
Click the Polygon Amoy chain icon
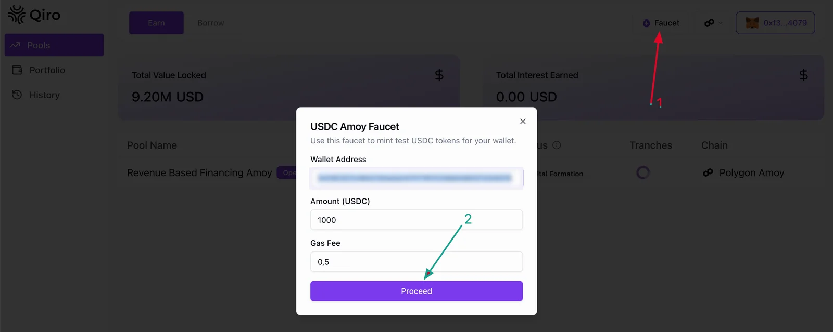click(708, 172)
